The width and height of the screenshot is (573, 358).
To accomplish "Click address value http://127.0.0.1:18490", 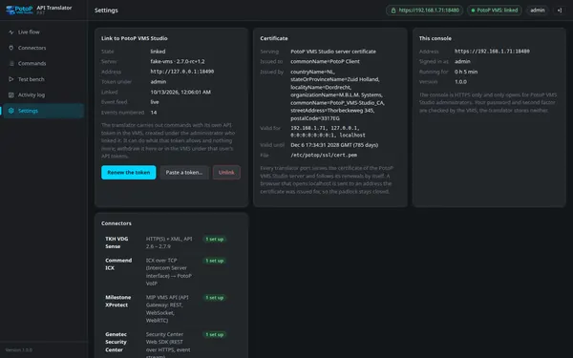I will point(182,72).
